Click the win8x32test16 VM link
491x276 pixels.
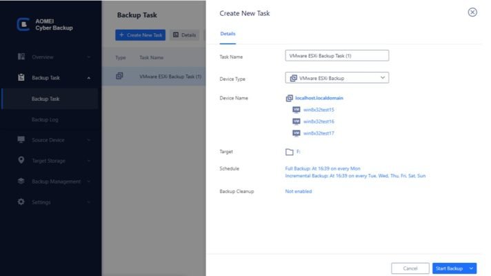point(319,121)
